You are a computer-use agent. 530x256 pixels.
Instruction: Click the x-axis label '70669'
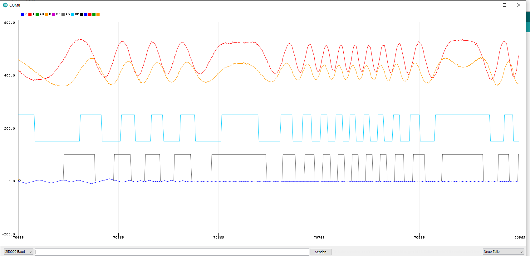coord(218,237)
